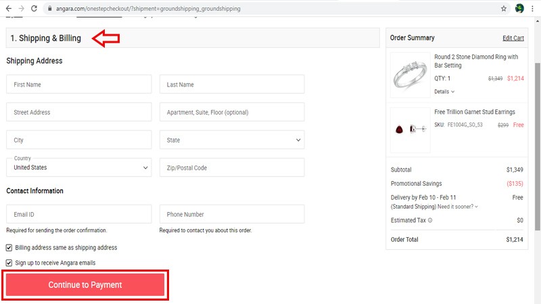This screenshot has height=304, width=541.
Task: Click the Estimated Tax info icon
Action: click(430, 220)
